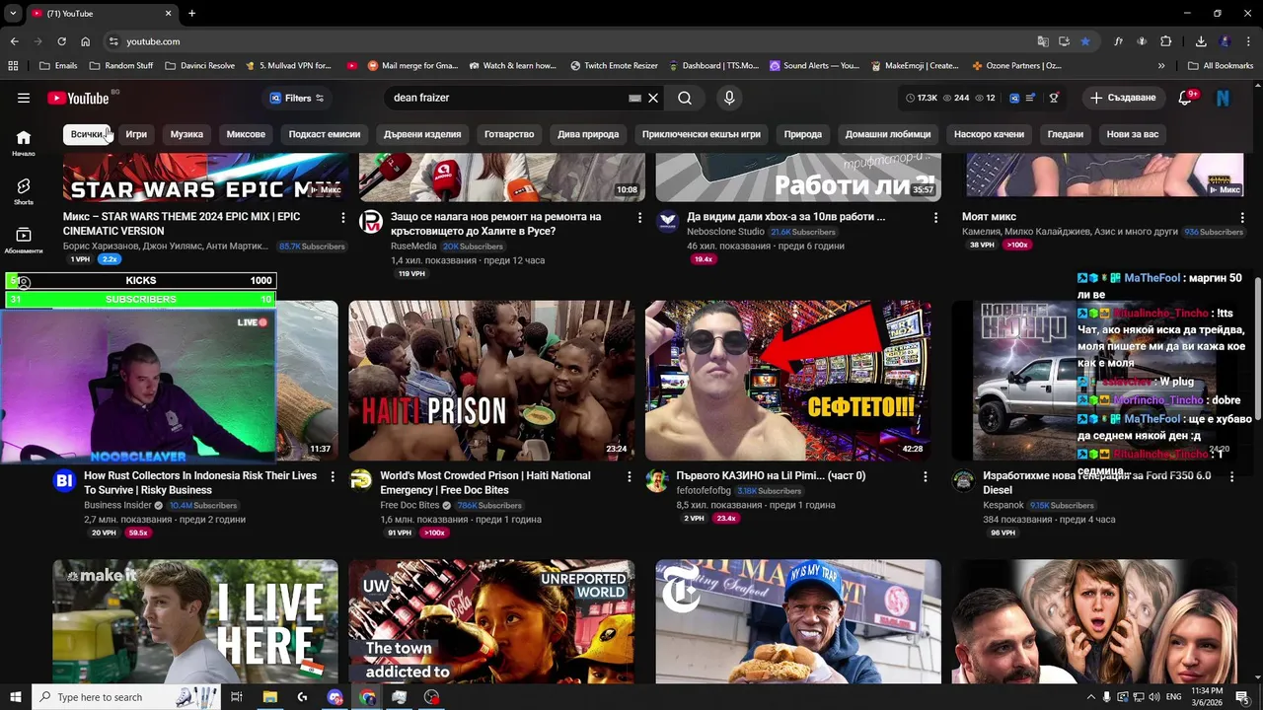Image resolution: width=1263 pixels, height=710 pixels.
Task: Select the Домашни любимци chip
Action: tap(888, 134)
